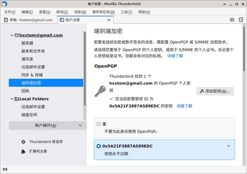Collapse the Local Folders tree
247x174 pixels.
coord(12,99)
